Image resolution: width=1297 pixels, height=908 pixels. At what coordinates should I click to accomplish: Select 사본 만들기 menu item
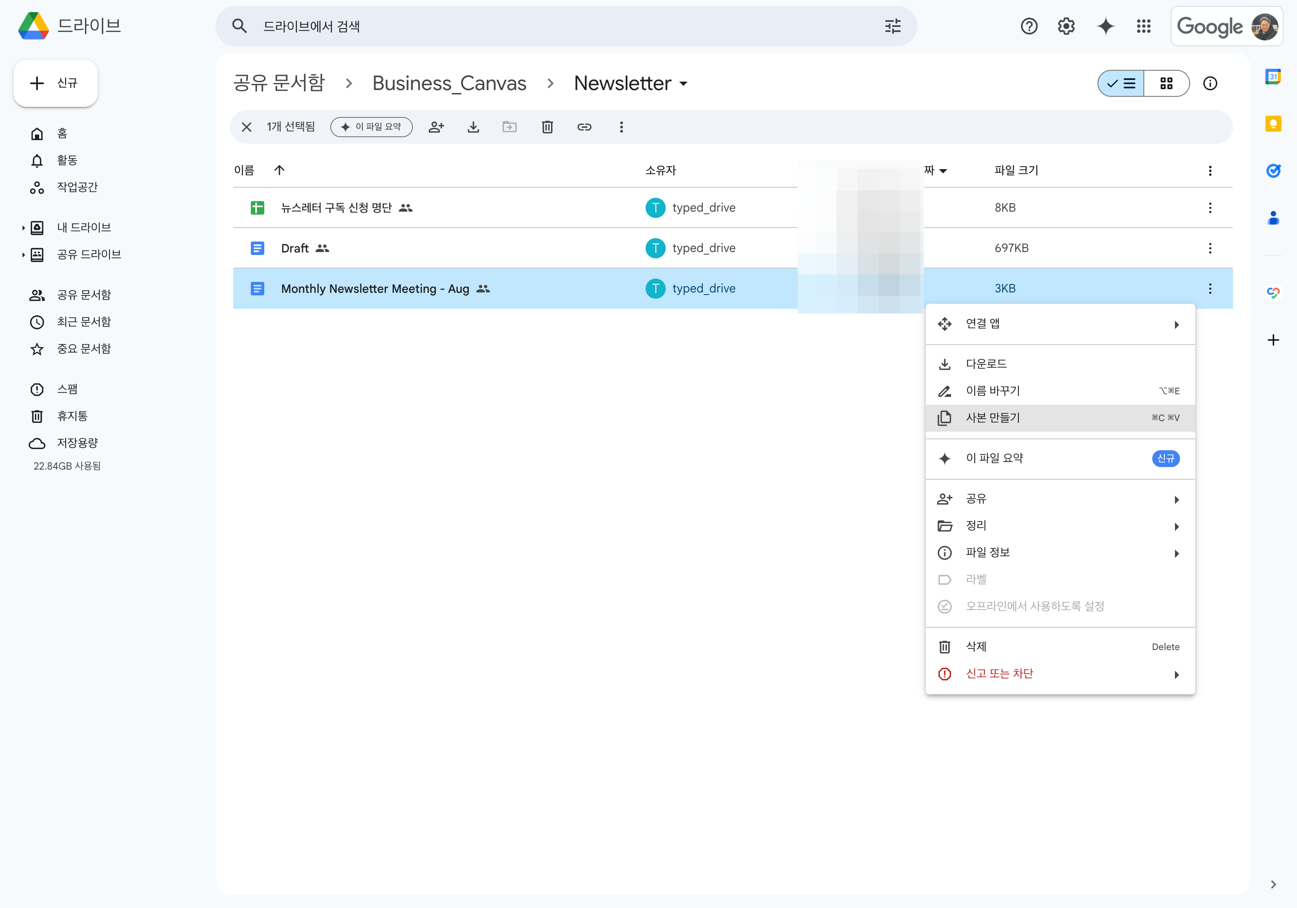[1060, 418]
